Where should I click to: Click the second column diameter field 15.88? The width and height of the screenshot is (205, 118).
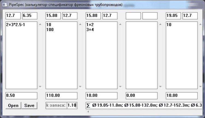click(x=53, y=16)
